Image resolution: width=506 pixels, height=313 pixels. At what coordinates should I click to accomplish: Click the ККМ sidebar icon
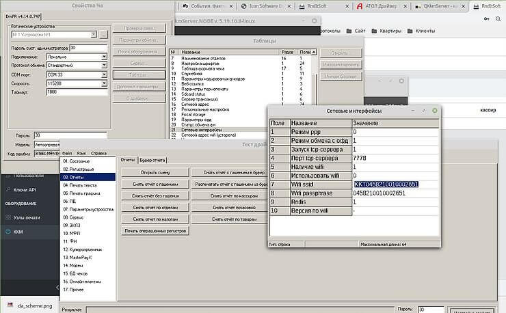[x=8, y=232]
